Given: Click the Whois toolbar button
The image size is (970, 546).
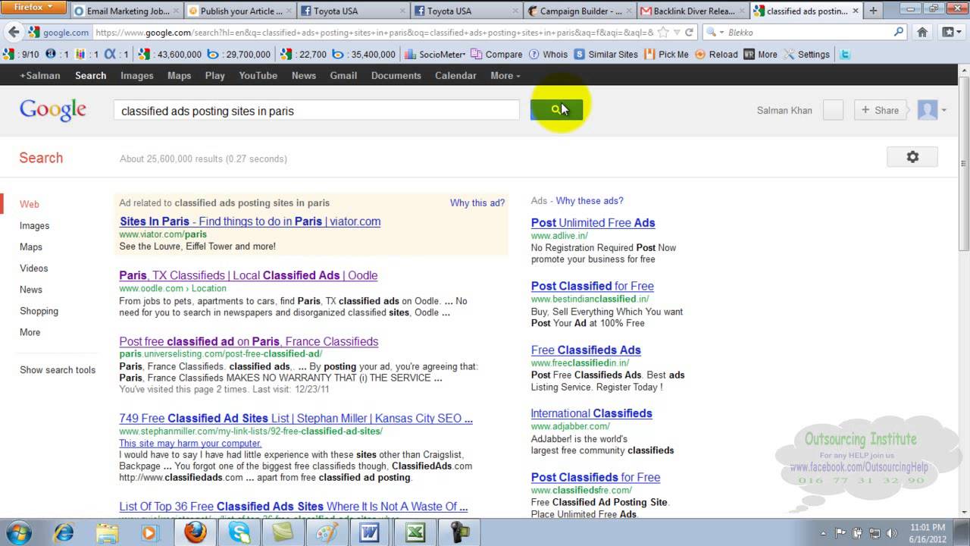Looking at the screenshot, I should tap(548, 55).
